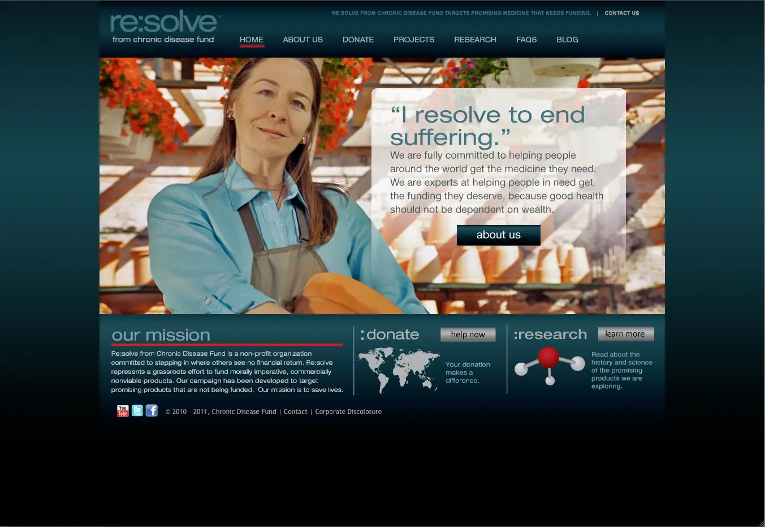Go to the Home menu item

[252, 40]
